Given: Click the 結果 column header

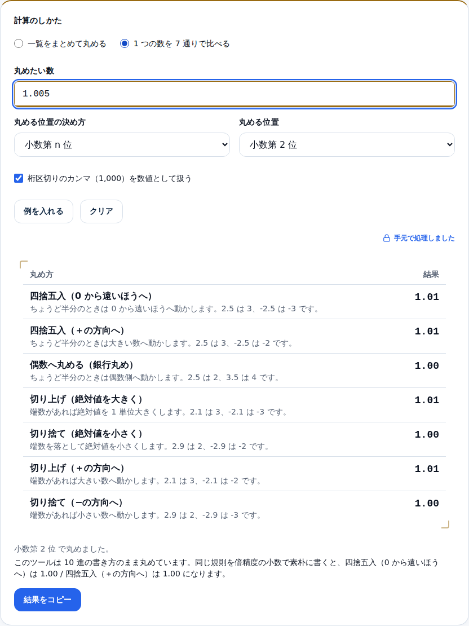Looking at the screenshot, I should point(431,274).
